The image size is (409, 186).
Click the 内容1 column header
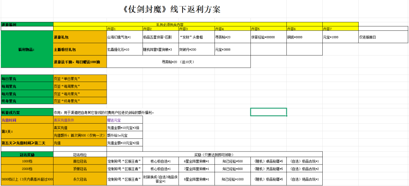click(x=125, y=28)
